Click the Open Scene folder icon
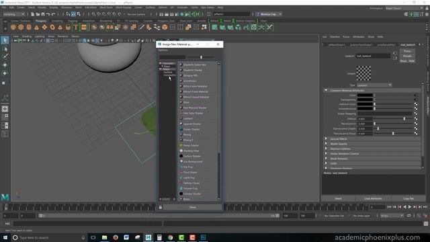The height and width of the screenshot is (242, 430). click(38, 14)
